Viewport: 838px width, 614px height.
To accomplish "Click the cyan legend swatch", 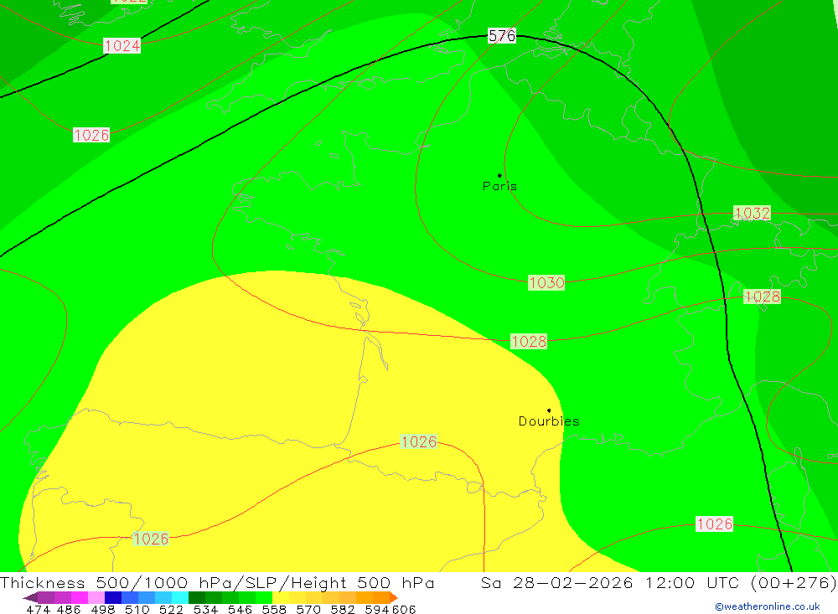I will (x=180, y=597).
